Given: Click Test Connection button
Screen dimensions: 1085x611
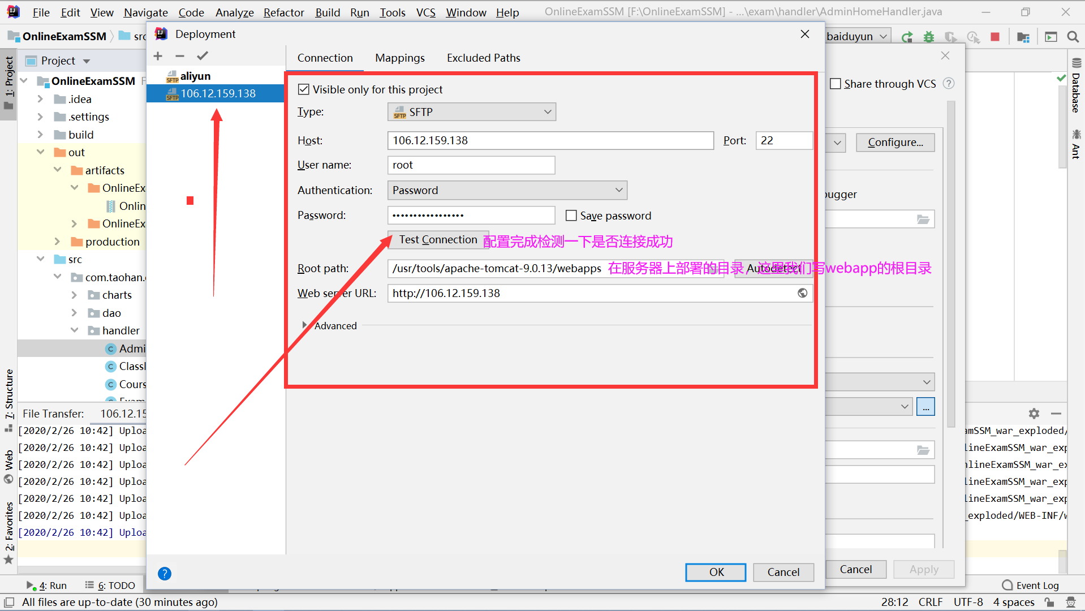Looking at the screenshot, I should [438, 240].
